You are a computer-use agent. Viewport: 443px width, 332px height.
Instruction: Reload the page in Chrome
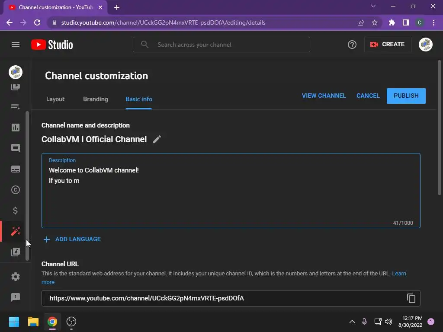tap(37, 22)
